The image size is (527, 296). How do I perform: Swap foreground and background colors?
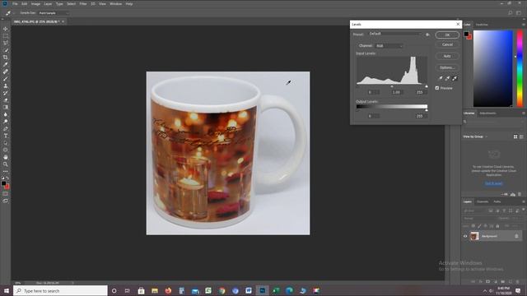coord(7,178)
